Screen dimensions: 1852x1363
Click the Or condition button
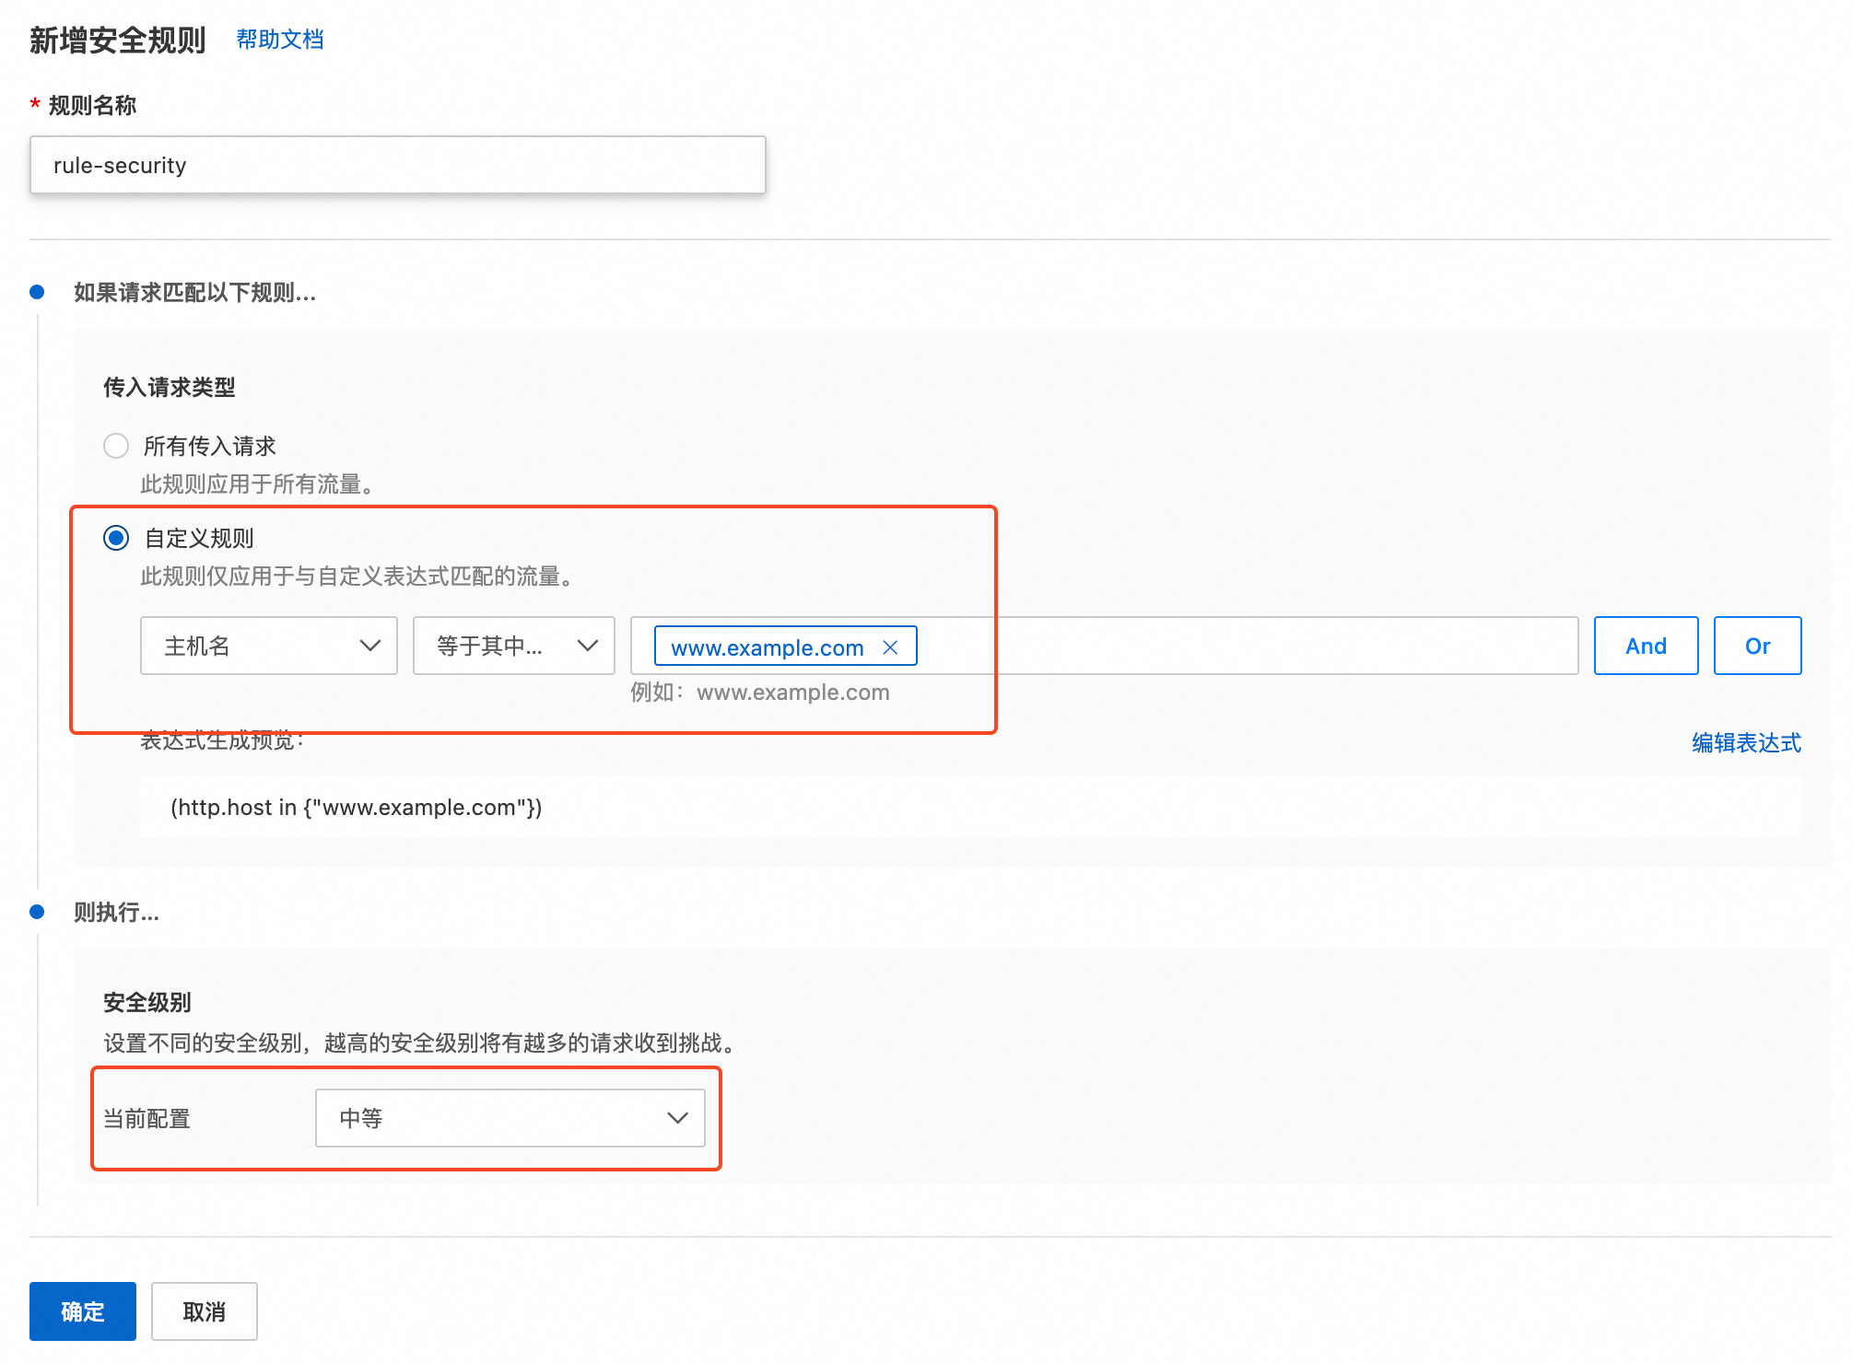[1757, 646]
